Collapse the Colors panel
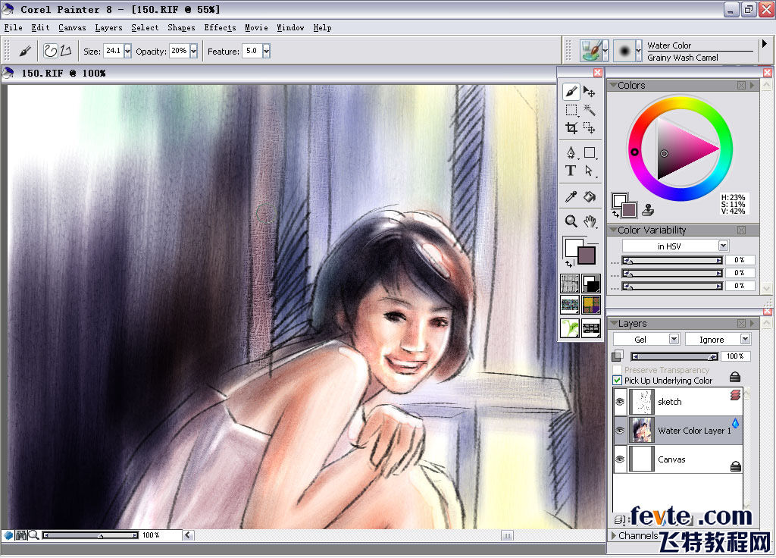This screenshot has width=776, height=558. [613, 85]
